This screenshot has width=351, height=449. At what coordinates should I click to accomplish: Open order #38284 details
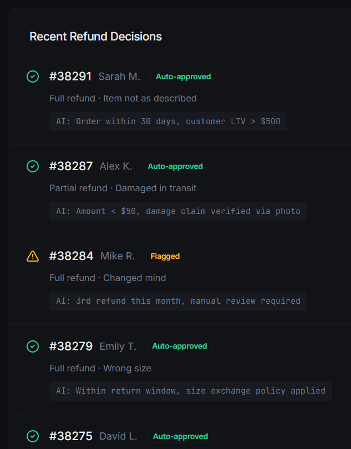tap(72, 256)
